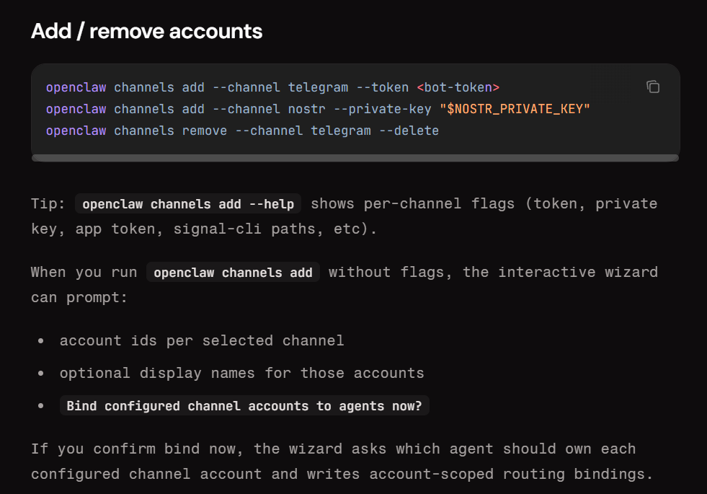Click 'Bind configured channel accounts to agents now?'

[x=244, y=406]
